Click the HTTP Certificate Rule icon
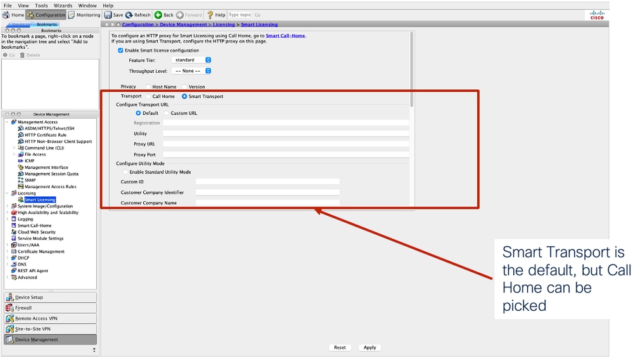The width and height of the screenshot is (633, 357). click(20, 135)
